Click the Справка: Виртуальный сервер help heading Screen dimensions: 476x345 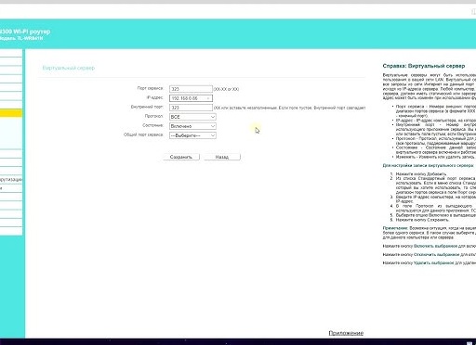pos(424,66)
